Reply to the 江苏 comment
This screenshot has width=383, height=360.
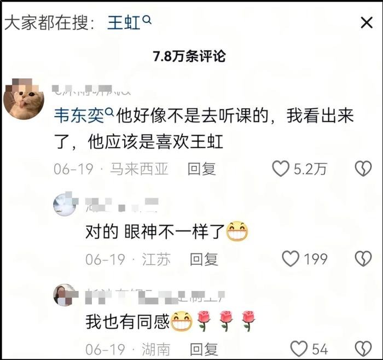pyautogui.click(x=204, y=259)
